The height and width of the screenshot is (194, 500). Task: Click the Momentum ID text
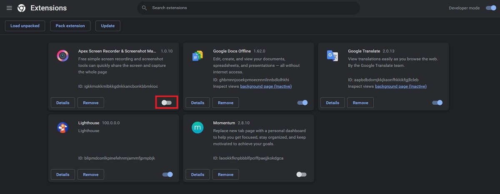coord(249,158)
